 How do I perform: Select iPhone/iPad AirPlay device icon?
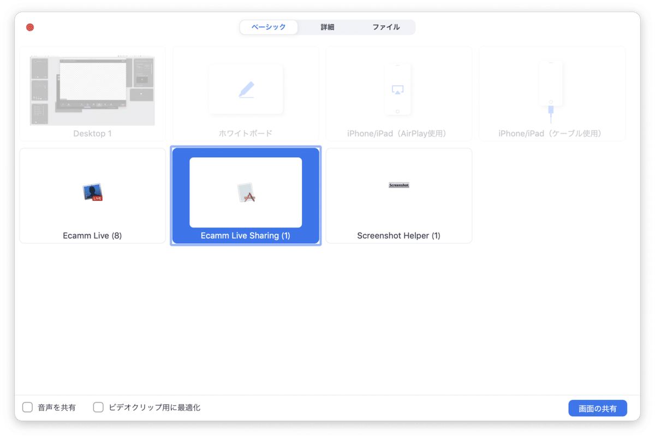tap(398, 89)
